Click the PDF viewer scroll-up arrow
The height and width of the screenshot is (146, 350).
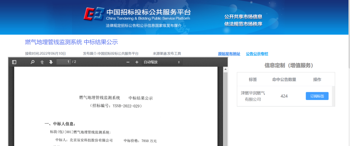point(225,70)
